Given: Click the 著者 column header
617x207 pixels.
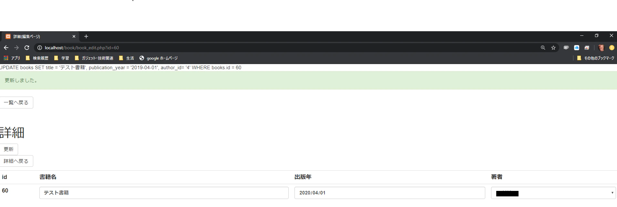Looking at the screenshot, I should (x=497, y=177).
